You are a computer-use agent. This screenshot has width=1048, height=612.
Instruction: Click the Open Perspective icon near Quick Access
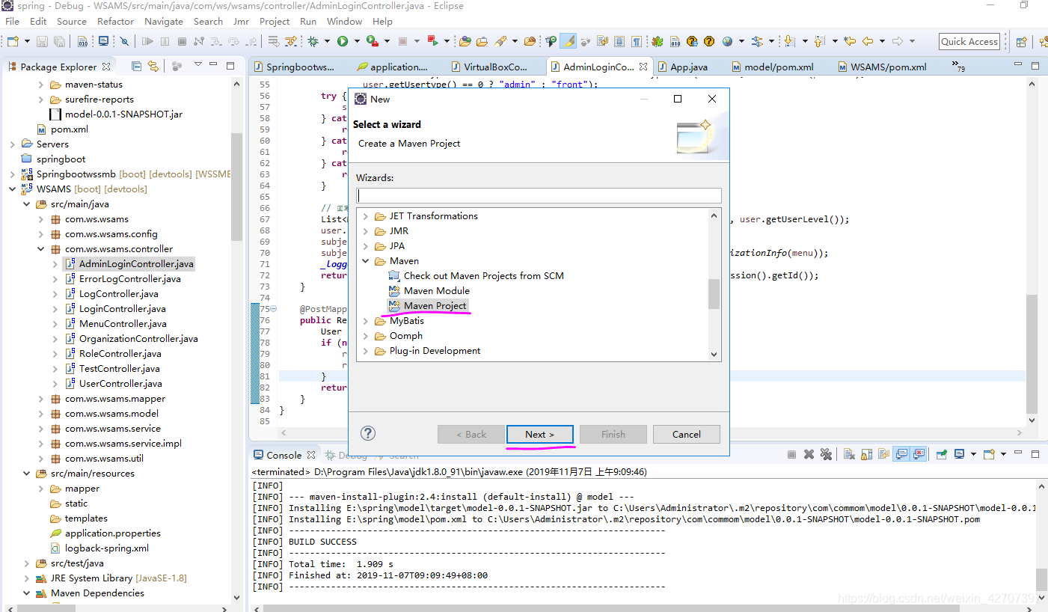1021,42
